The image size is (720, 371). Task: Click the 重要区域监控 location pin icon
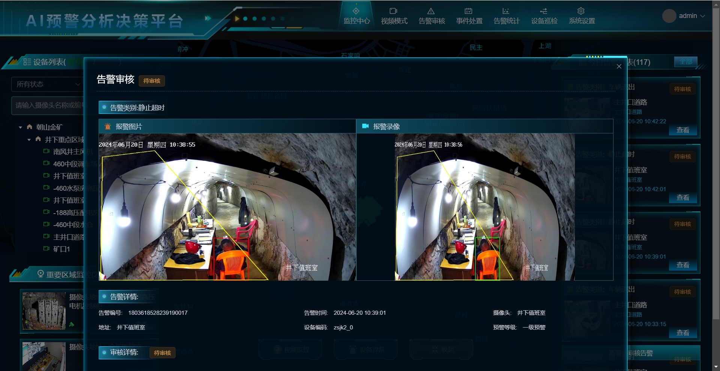[40, 274]
